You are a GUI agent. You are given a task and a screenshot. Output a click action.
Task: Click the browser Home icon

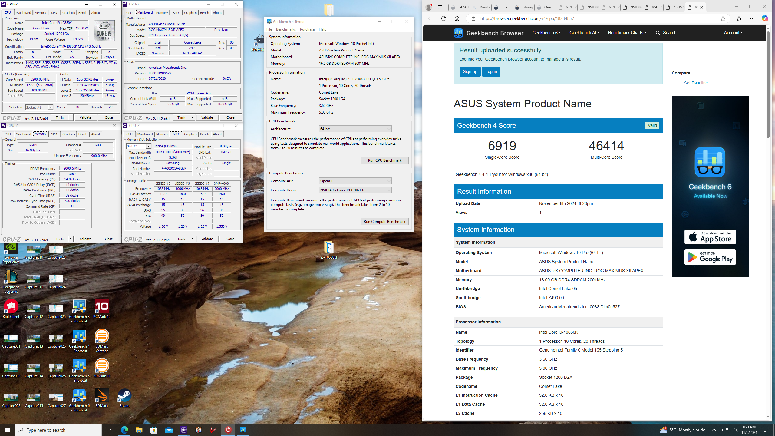tap(457, 18)
